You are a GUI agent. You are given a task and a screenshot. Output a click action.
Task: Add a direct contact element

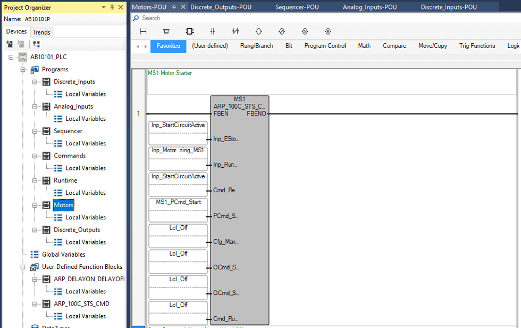click(212, 31)
